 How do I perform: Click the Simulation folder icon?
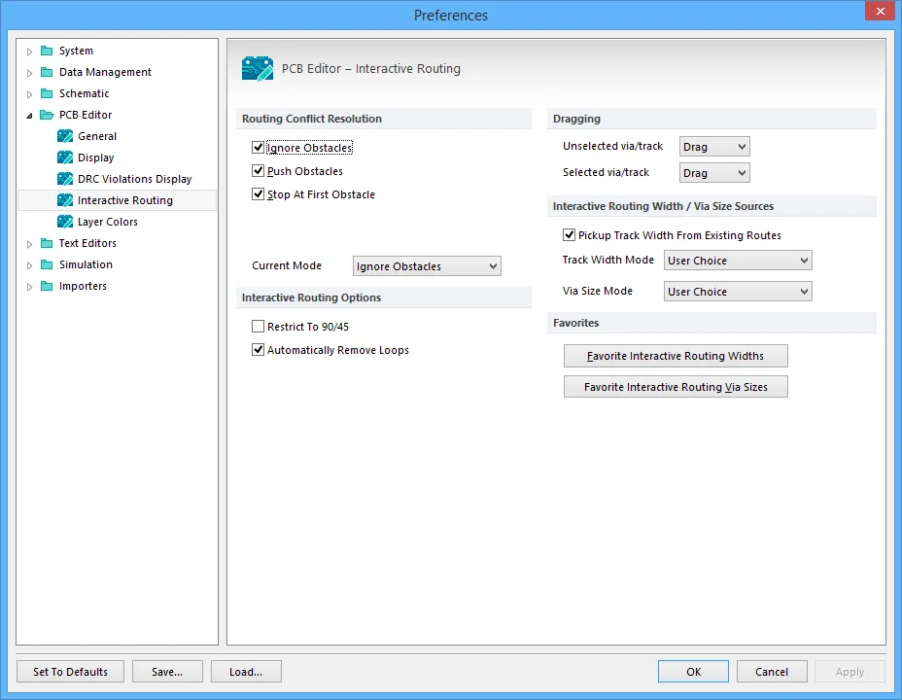47,264
